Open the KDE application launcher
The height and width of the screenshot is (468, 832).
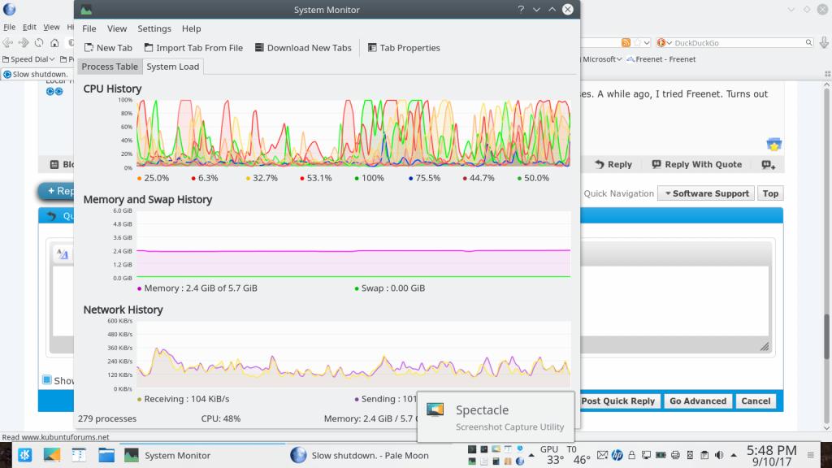tap(25, 455)
